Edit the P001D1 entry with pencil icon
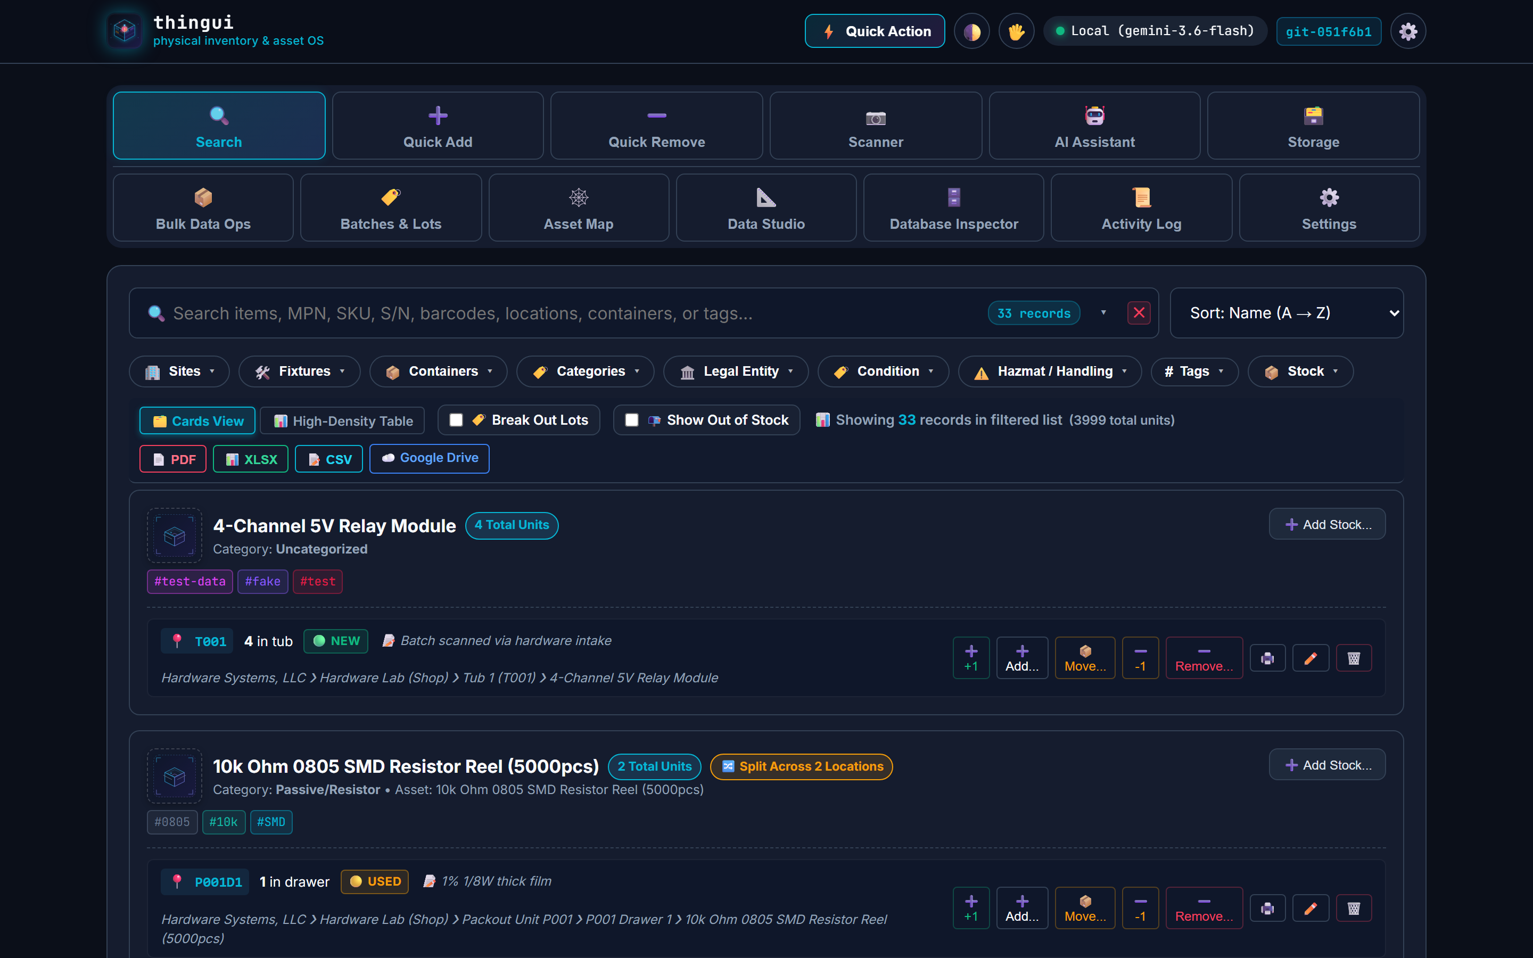The width and height of the screenshot is (1533, 958). pos(1310,909)
